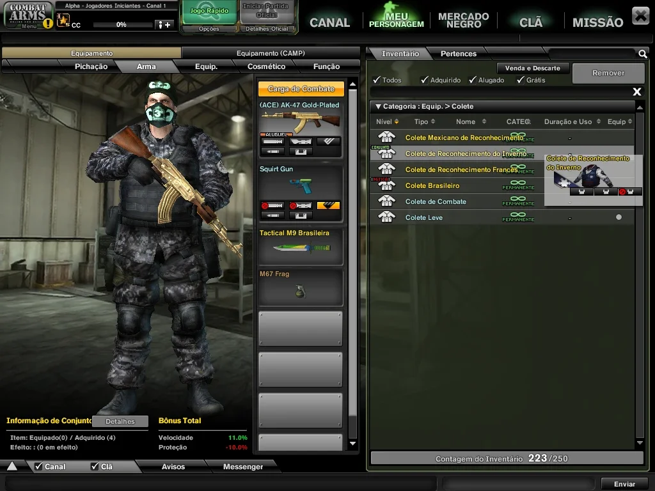Viewport: 655px width, 491px height.
Task: Click vest icon of Colete de Reconhecimento Francês row
Action: click(386, 169)
